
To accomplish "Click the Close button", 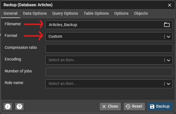I will (x=110, y=107).
